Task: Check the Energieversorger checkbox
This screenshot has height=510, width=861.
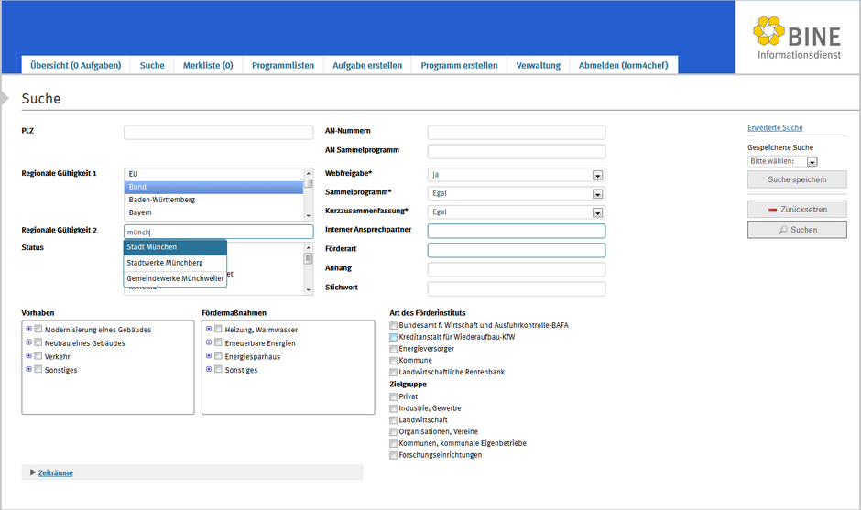Action: [393, 349]
